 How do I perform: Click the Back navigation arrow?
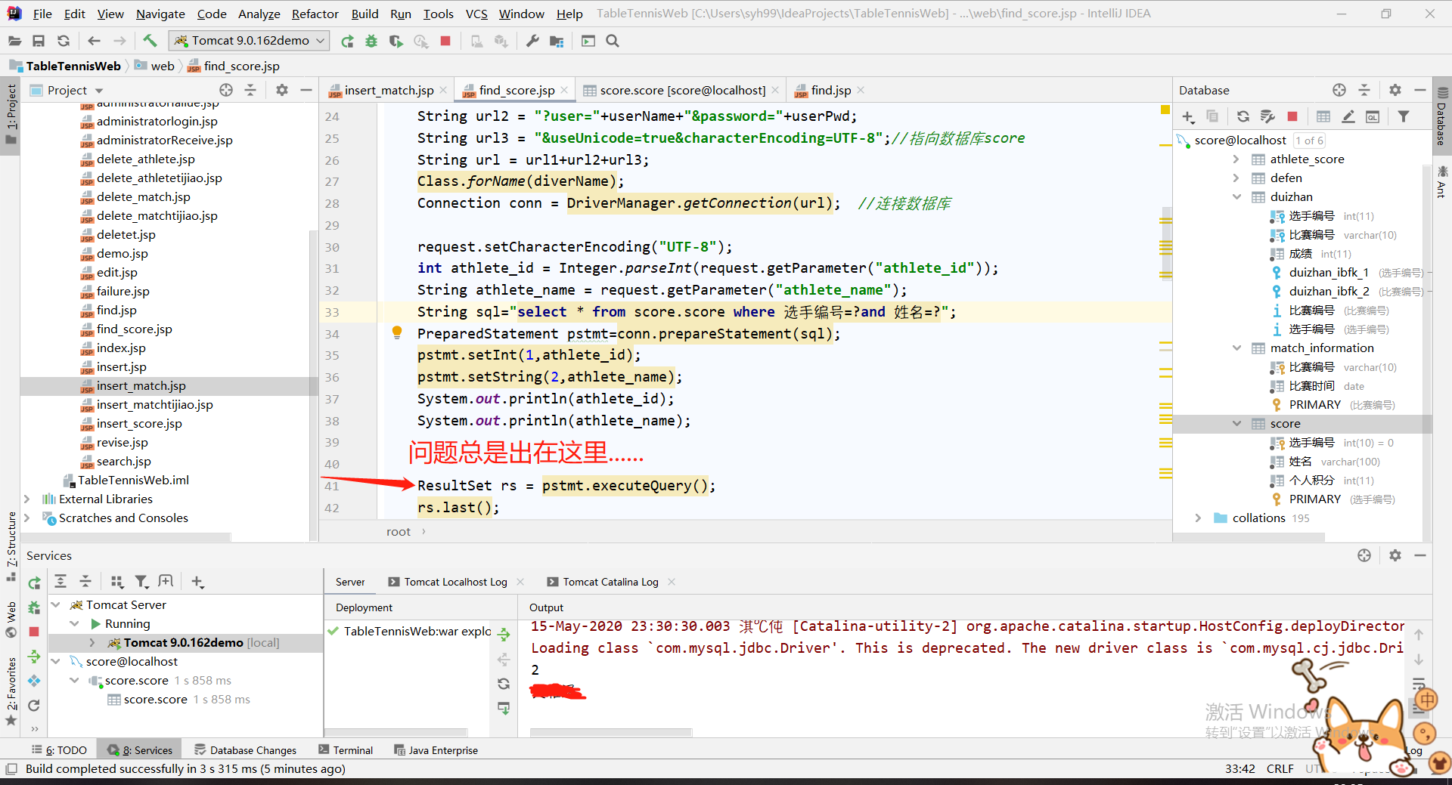point(94,41)
